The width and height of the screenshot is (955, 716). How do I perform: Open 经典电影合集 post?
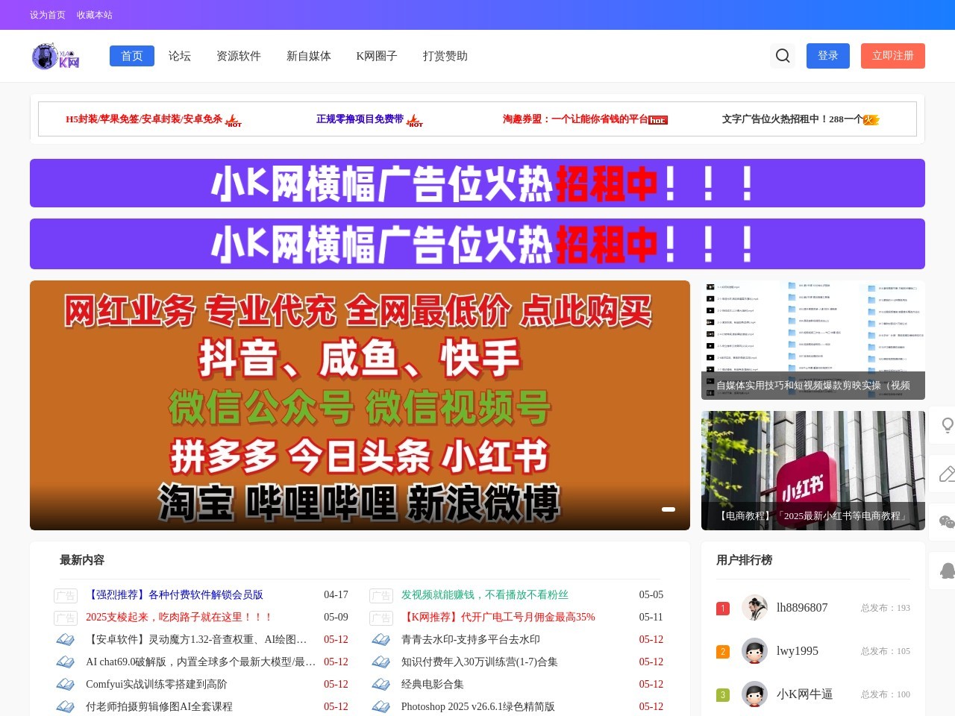433,685
